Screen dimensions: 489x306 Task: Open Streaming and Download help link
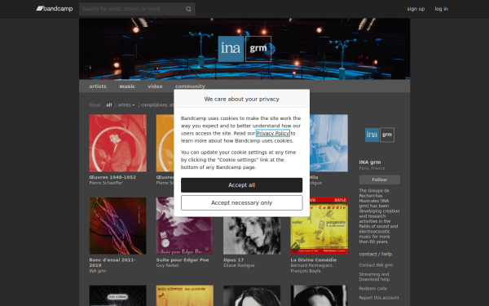coord(374,277)
